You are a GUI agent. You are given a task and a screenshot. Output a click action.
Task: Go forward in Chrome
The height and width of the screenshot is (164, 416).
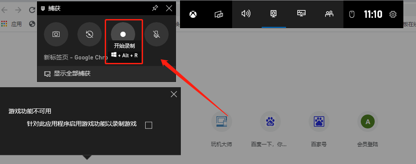(x=18, y=10)
